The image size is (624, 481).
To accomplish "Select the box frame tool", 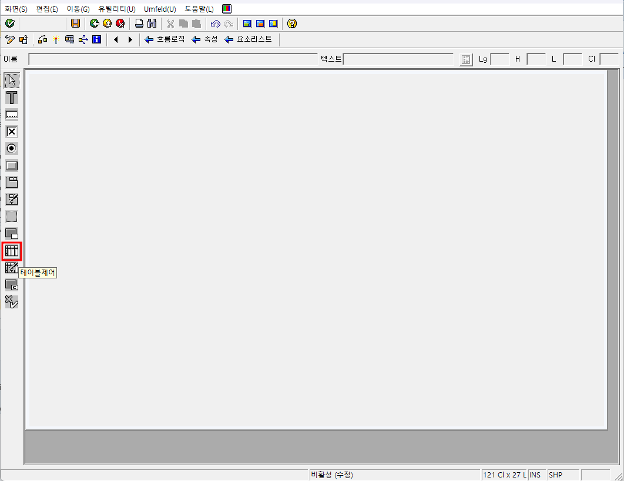I will coord(12,217).
